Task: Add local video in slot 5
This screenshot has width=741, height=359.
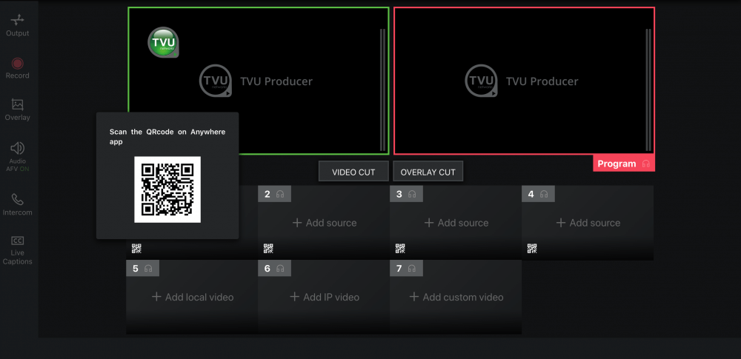Action: click(x=193, y=297)
